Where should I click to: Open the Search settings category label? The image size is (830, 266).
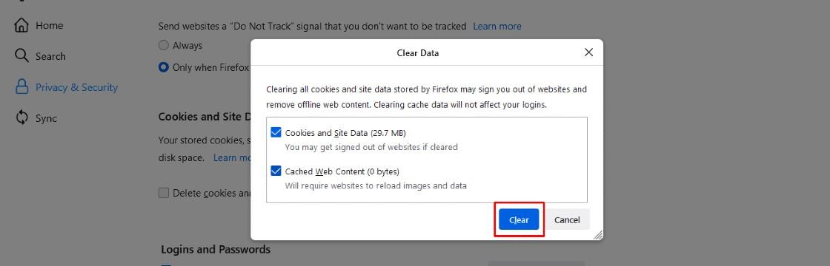51,56
